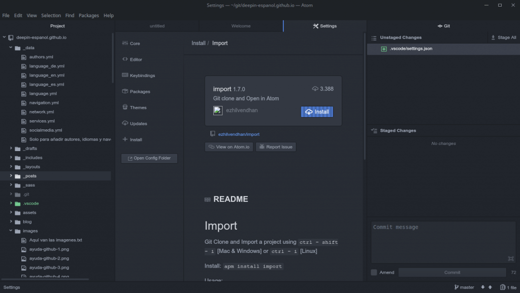Image resolution: width=520 pixels, height=293 pixels.
Task: Click the Git panel tab header
Action: pyautogui.click(x=443, y=26)
